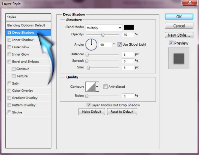This screenshot has width=199, height=155.
Task: Click the Contour curve thumbnail
Action: (x=91, y=87)
